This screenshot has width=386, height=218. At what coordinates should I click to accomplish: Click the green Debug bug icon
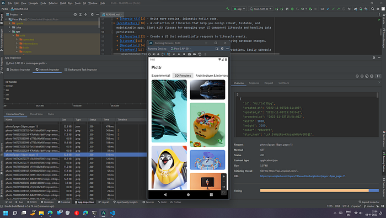(292, 9)
